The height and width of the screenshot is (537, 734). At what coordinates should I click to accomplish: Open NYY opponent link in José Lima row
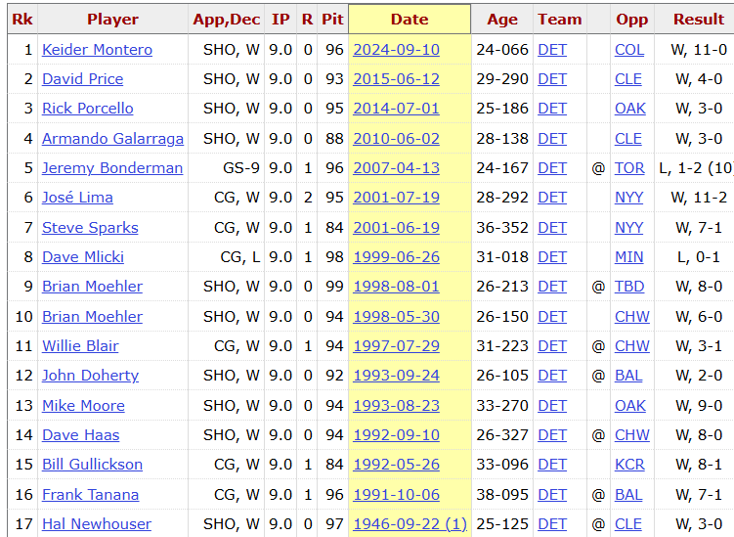(628, 198)
